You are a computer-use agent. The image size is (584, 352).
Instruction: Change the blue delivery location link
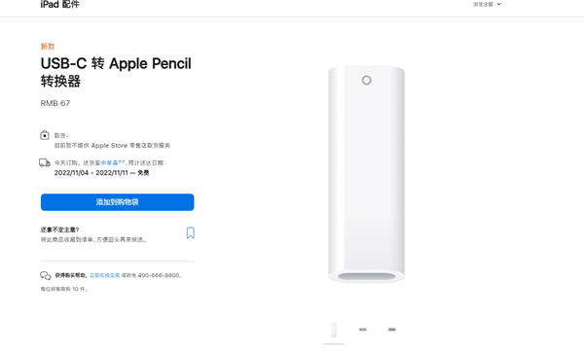tap(113, 162)
